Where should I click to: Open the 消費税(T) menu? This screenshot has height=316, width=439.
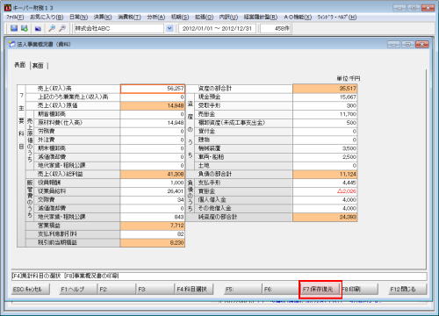[x=129, y=17]
